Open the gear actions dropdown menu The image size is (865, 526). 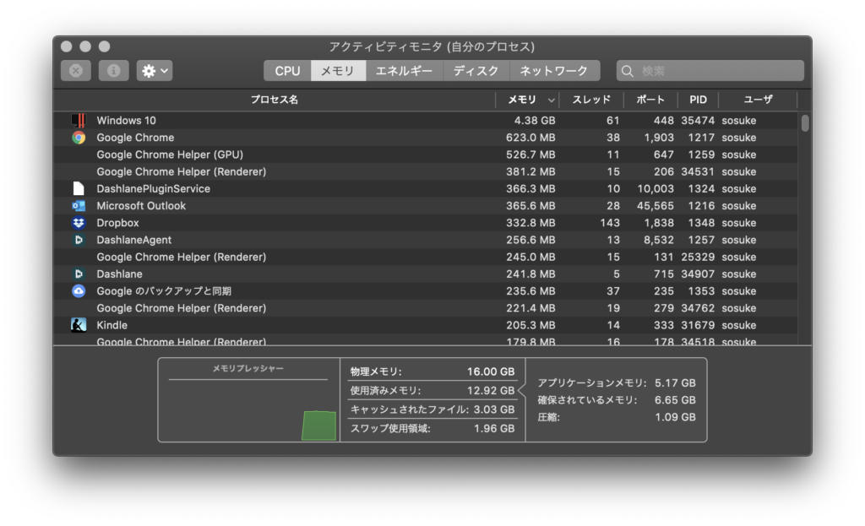coord(155,71)
